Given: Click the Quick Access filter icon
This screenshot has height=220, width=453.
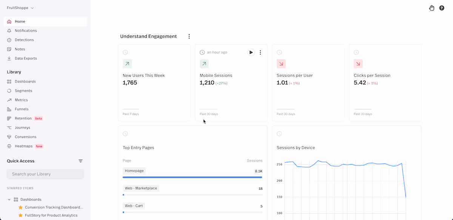Looking at the screenshot, I should click(80, 161).
